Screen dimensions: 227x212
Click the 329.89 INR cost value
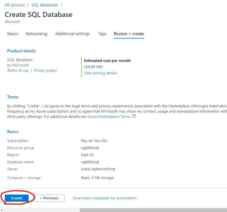pos(93,67)
